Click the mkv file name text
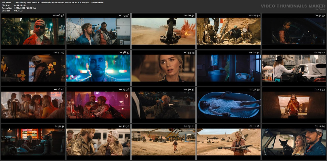Screen dimensions: 327x161 pyautogui.click(x=59, y=2)
